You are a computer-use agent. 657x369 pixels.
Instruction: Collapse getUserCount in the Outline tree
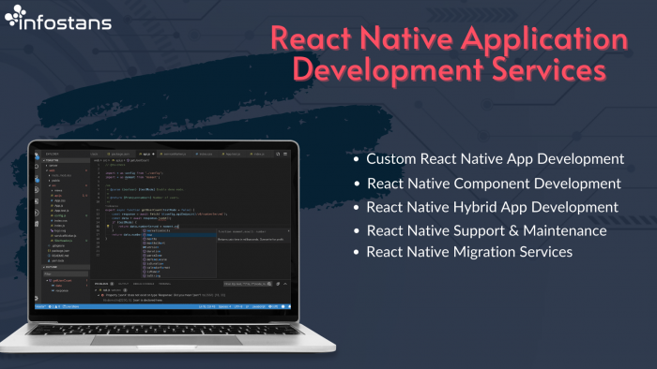pyautogui.click(x=47, y=280)
